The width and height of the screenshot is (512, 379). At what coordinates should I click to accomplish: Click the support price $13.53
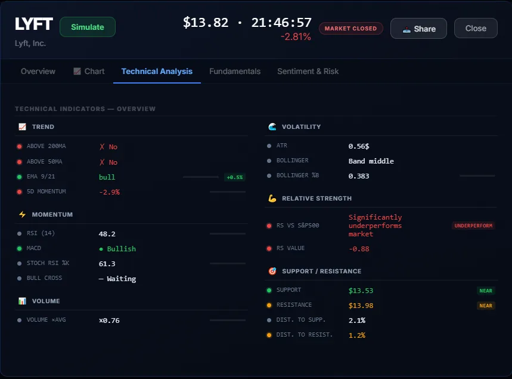pyautogui.click(x=361, y=291)
